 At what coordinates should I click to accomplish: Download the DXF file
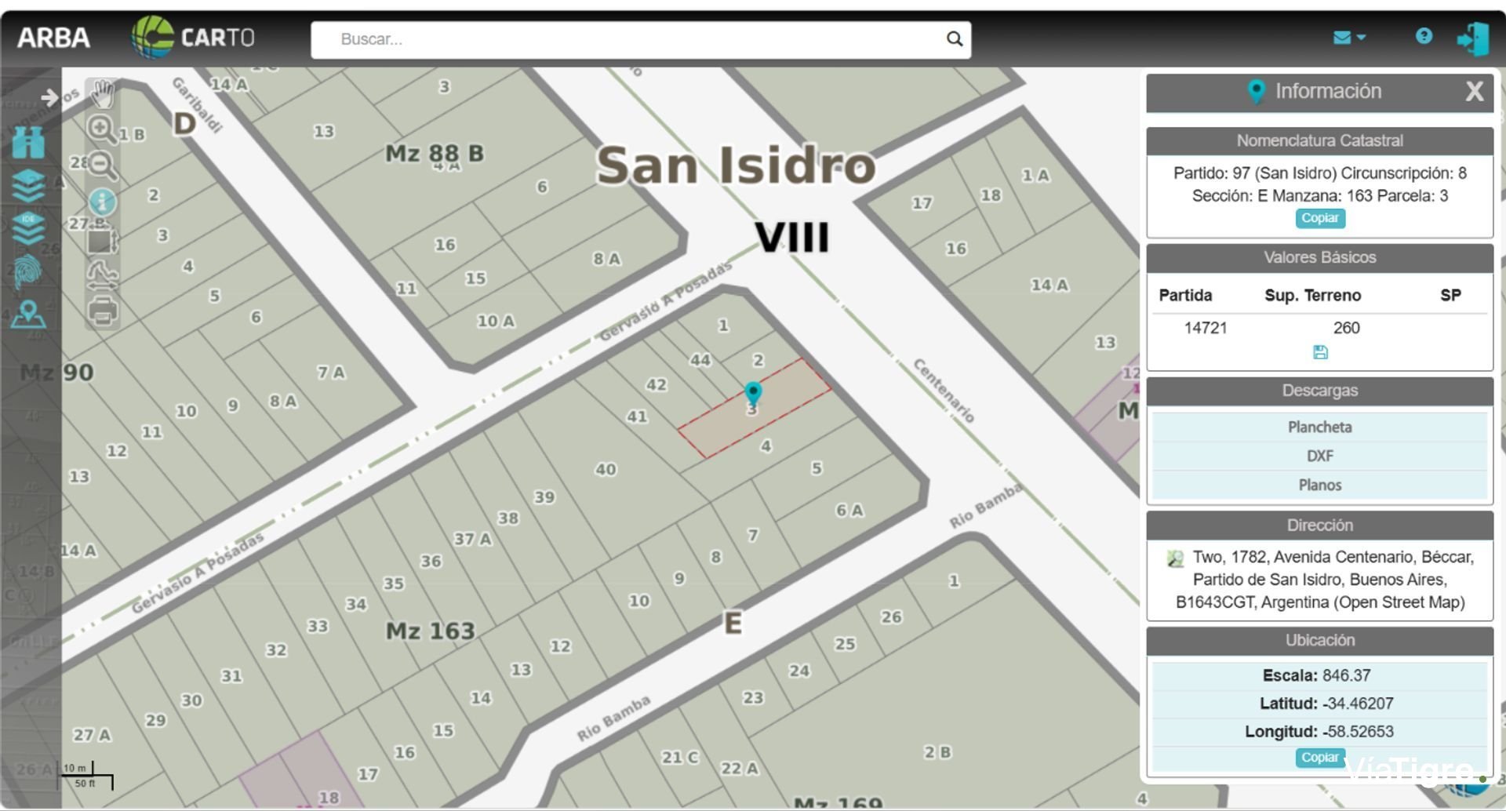point(1319,456)
